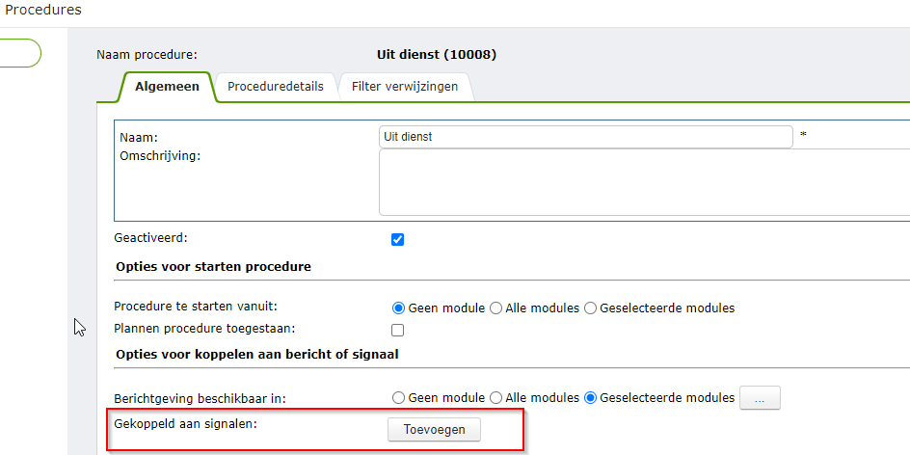Choose 'Alle modules' for Procedure te starten vanuit
The width and height of the screenshot is (910, 455).
(x=496, y=308)
